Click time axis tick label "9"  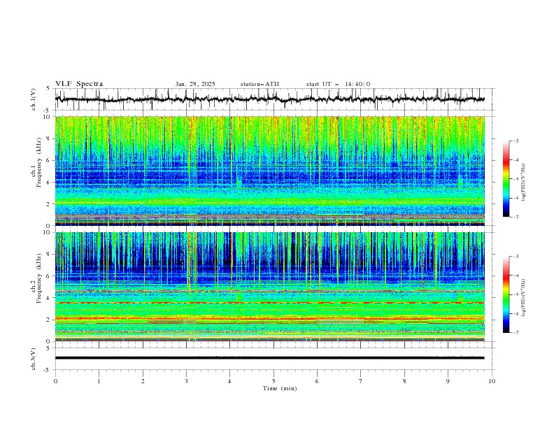448,381
